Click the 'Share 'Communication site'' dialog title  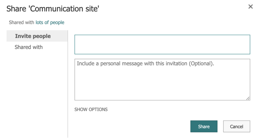(53, 9)
